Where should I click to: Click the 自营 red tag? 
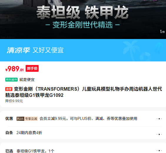(x=9, y=89)
